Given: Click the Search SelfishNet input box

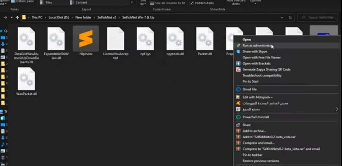Looking at the screenshot, I should coord(322,17).
